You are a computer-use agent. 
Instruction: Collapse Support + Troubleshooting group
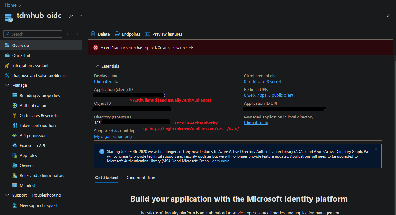7,195
